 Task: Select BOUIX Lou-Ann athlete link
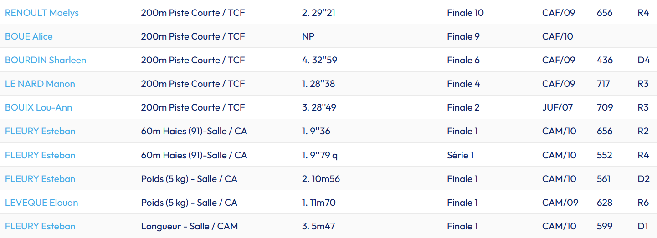(x=38, y=107)
